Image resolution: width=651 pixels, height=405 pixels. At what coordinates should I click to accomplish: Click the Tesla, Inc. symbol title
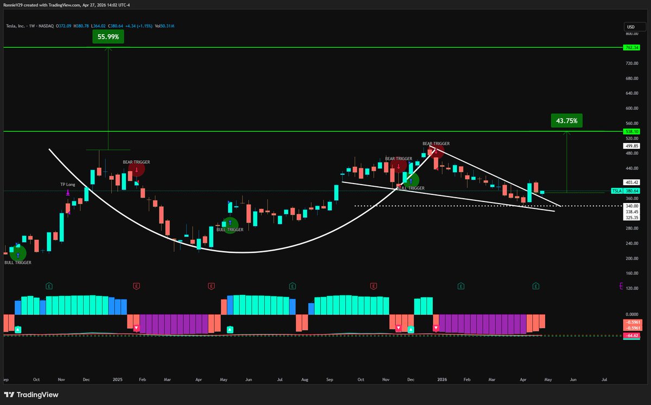(17, 25)
